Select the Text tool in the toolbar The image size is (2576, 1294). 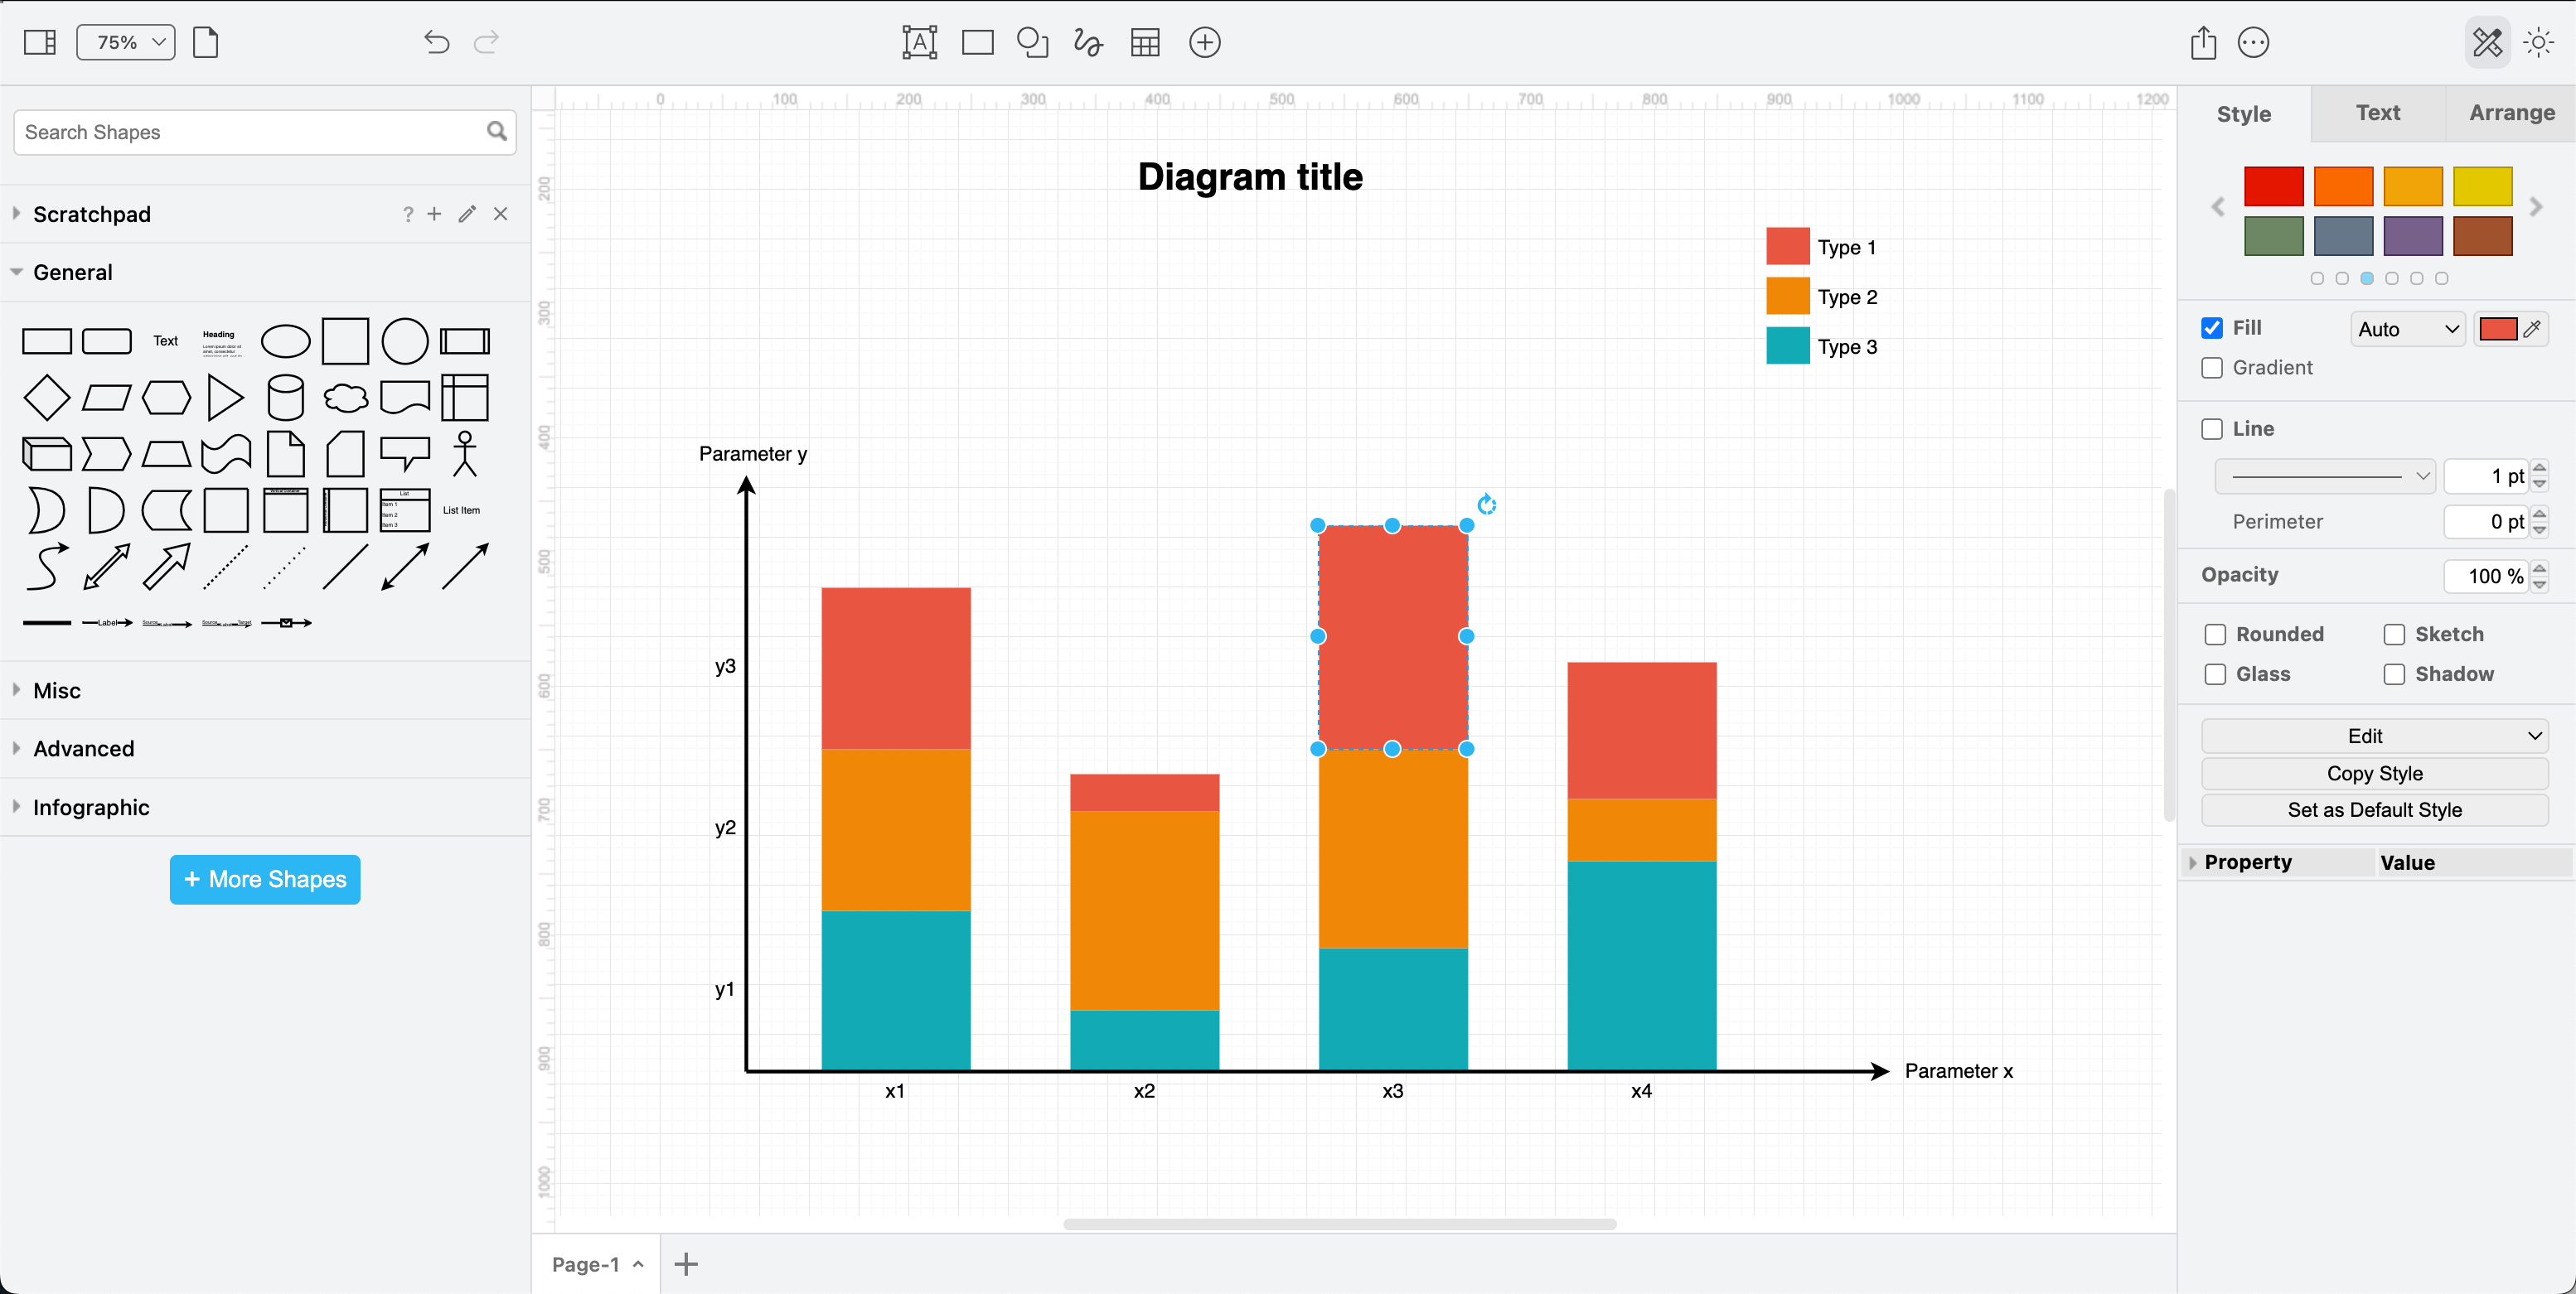pos(918,42)
